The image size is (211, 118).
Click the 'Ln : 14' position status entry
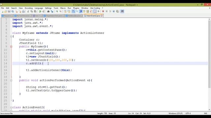pos(131,113)
